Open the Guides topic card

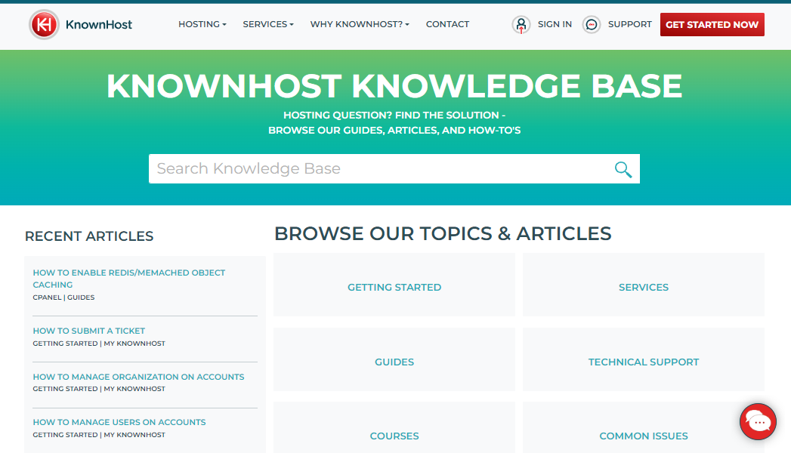click(394, 360)
